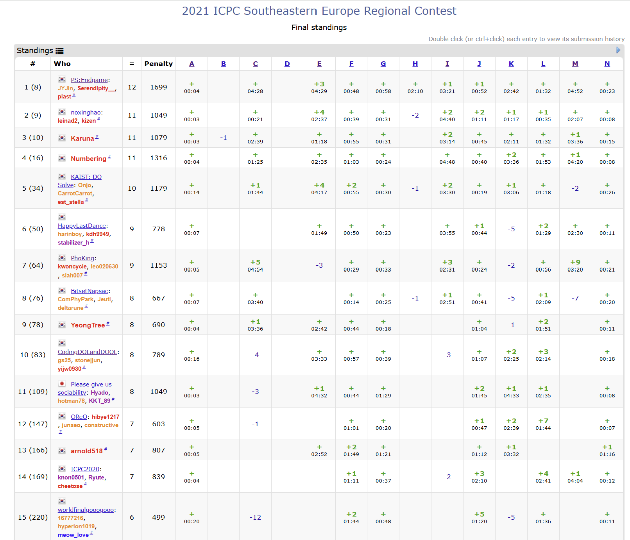This screenshot has height=540, width=630.
Task: Open the Karuna profile link
Action: (82, 138)
